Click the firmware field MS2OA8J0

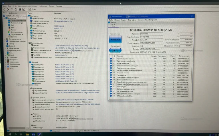click(151, 34)
